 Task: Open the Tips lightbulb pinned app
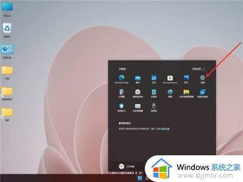pos(121,108)
